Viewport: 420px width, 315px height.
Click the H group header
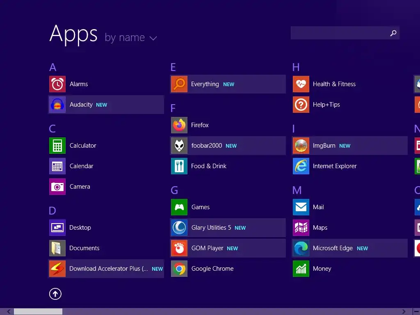pos(296,67)
